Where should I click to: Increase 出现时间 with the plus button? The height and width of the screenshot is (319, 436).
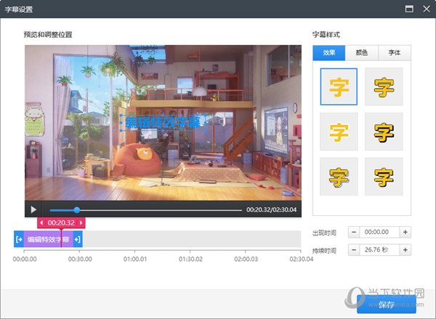(x=405, y=232)
